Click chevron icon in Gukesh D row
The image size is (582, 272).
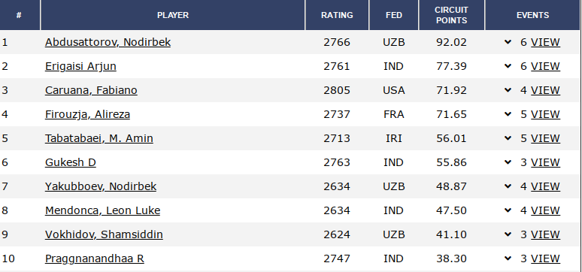[508, 162]
